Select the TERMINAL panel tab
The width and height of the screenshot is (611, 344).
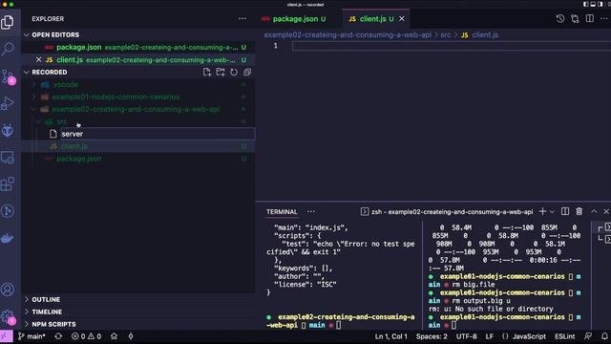coord(282,211)
